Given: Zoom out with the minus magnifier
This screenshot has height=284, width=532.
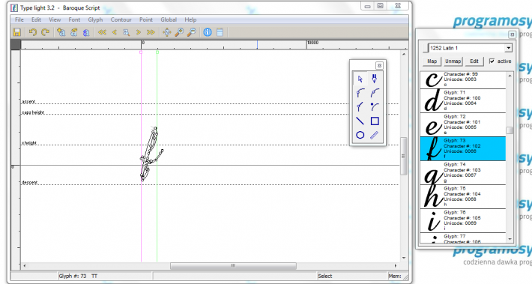Looking at the screenshot, I should [192, 32].
